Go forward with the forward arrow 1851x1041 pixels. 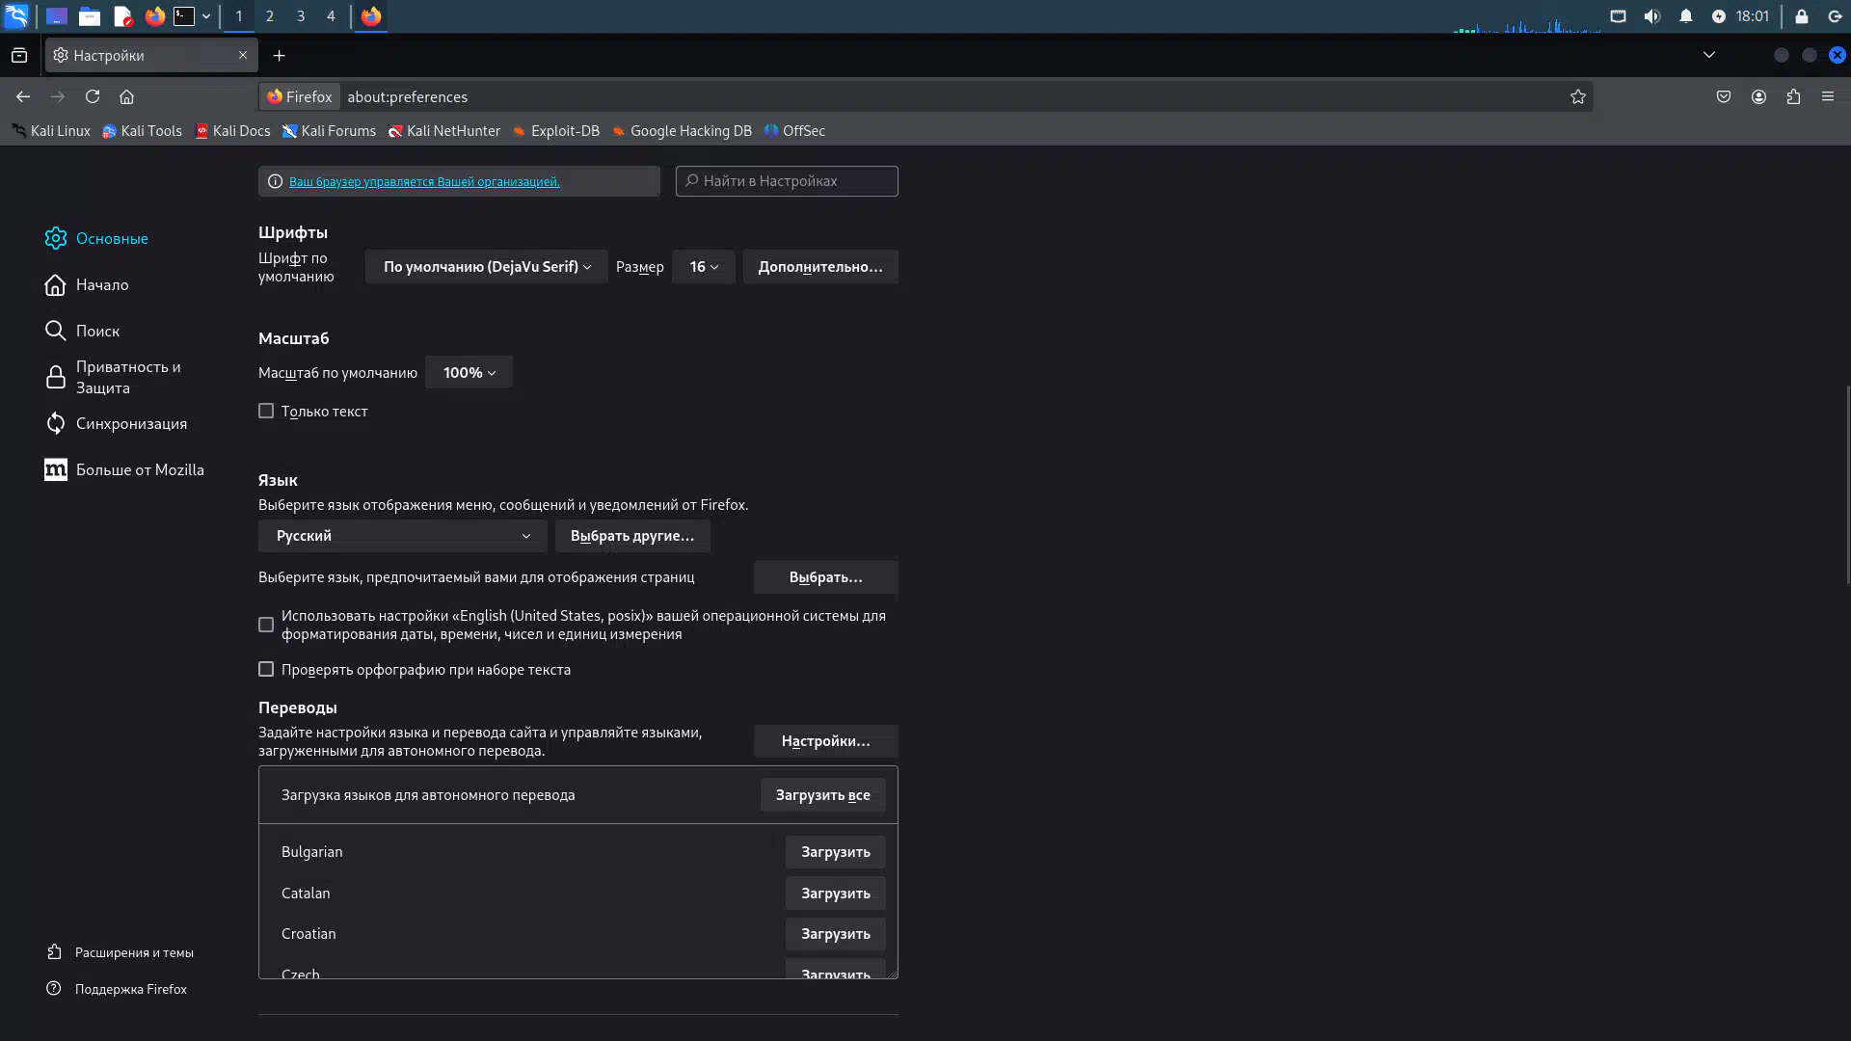pyautogui.click(x=58, y=96)
